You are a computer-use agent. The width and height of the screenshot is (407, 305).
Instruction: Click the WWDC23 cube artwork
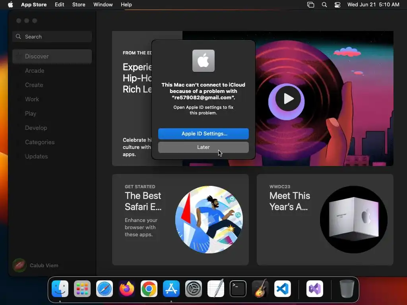[353, 219]
